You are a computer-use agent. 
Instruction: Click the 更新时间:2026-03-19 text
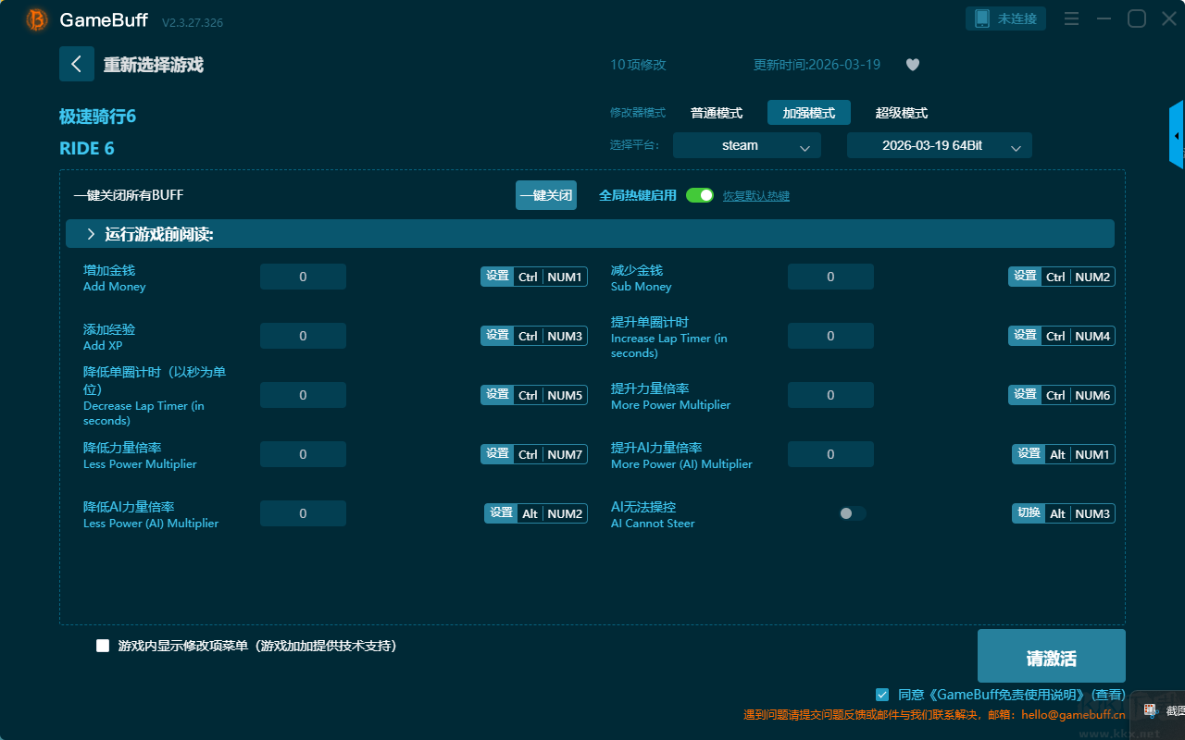coord(817,65)
